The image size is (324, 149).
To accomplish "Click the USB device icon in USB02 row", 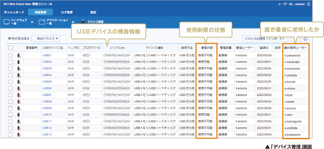I will click(19, 62).
